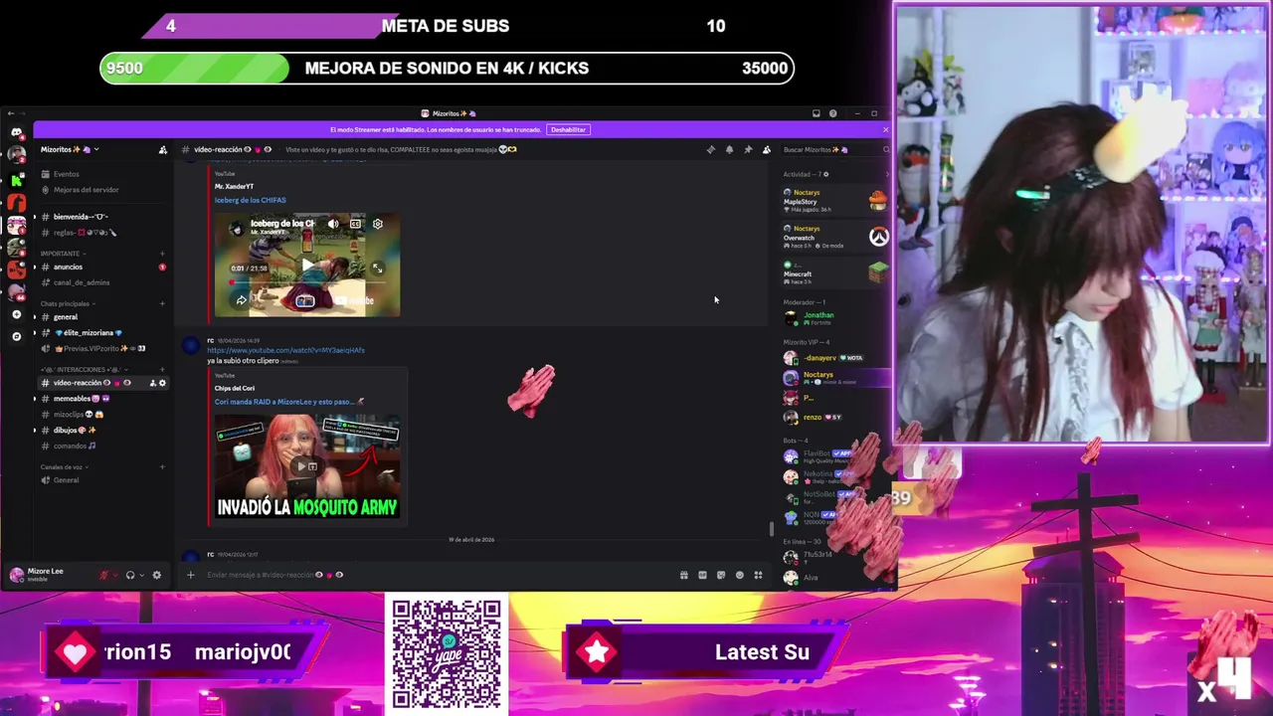Invite people icon beside Mizoritos header

(x=163, y=150)
